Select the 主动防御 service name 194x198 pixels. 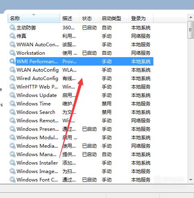(26, 28)
